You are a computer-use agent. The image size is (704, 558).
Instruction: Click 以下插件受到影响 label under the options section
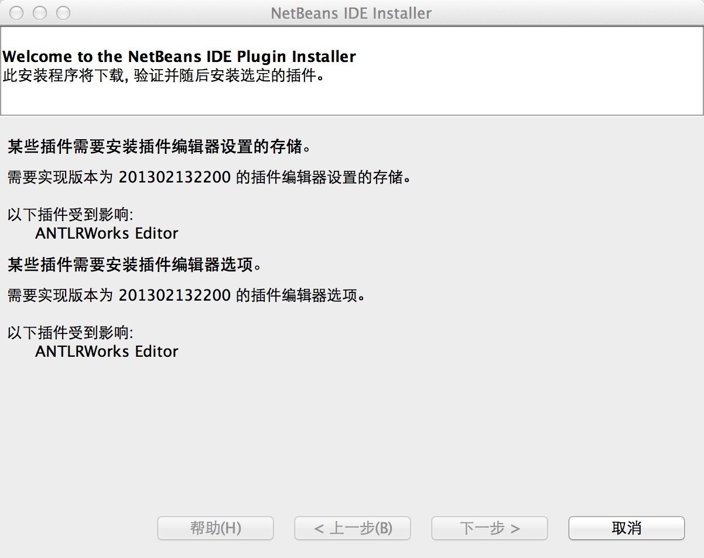pos(70,333)
